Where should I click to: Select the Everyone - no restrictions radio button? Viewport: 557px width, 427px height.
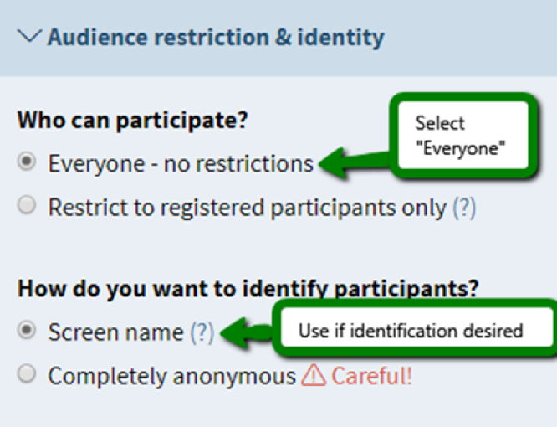tap(28, 162)
